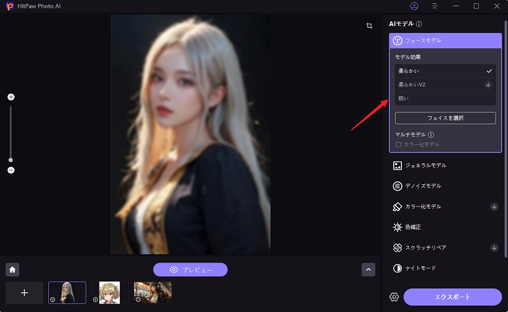
Task: Click the エクスポート button
Action: (453, 297)
